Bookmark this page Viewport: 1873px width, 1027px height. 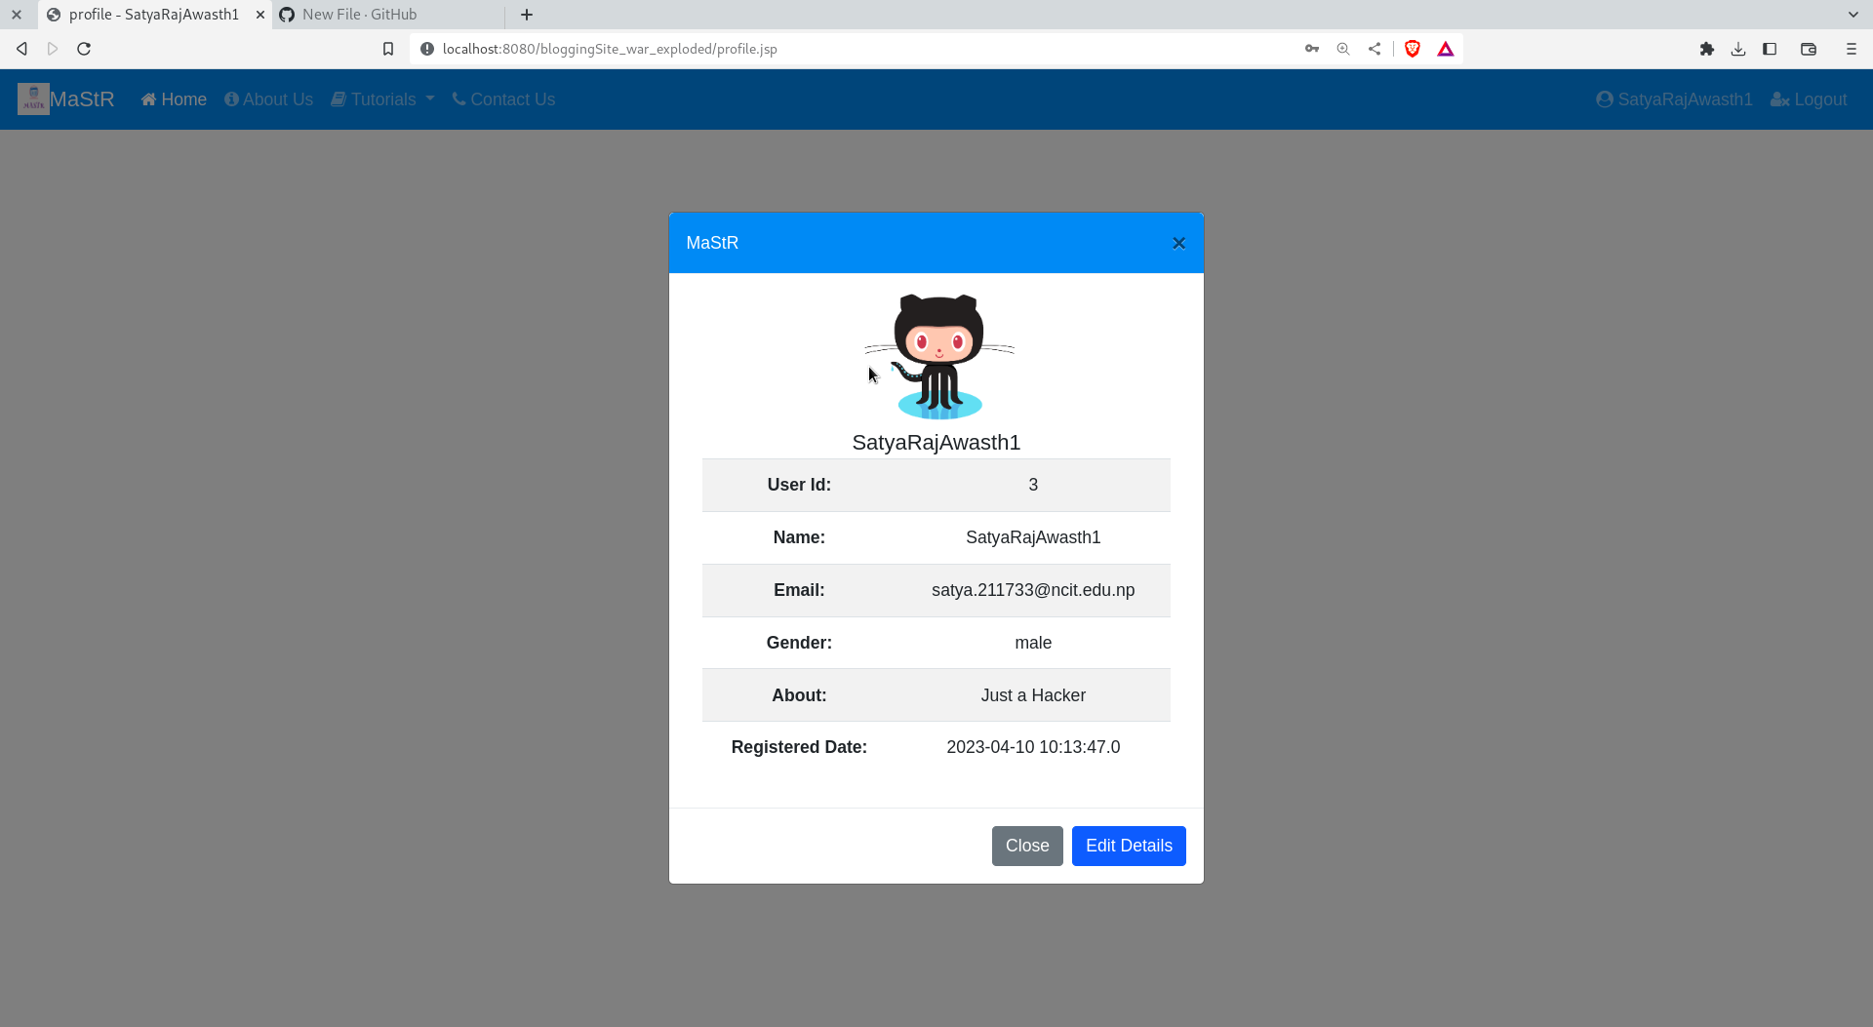click(388, 49)
